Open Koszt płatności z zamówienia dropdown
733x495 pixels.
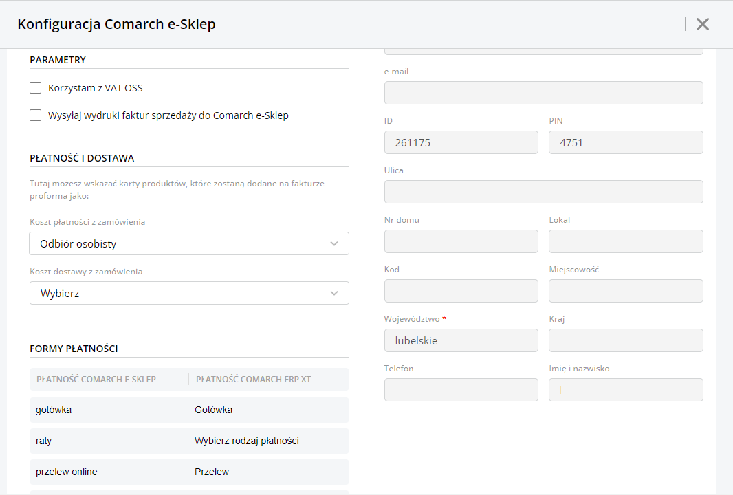tap(189, 243)
